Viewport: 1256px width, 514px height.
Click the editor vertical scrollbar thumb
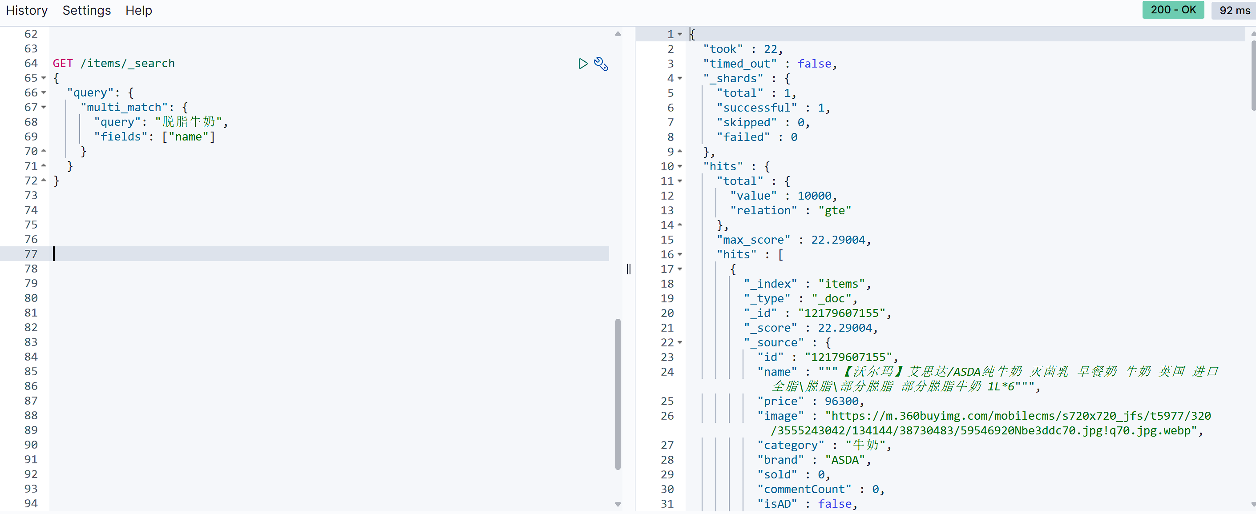pyautogui.click(x=618, y=395)
